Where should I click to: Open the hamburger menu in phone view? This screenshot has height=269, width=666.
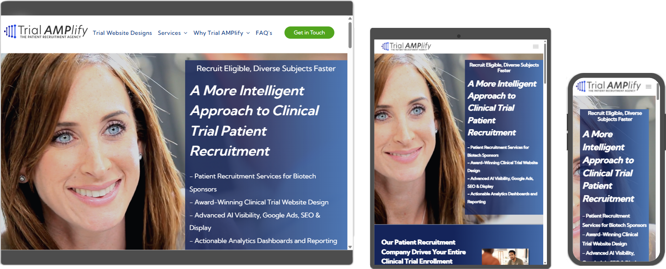[649, 86]
